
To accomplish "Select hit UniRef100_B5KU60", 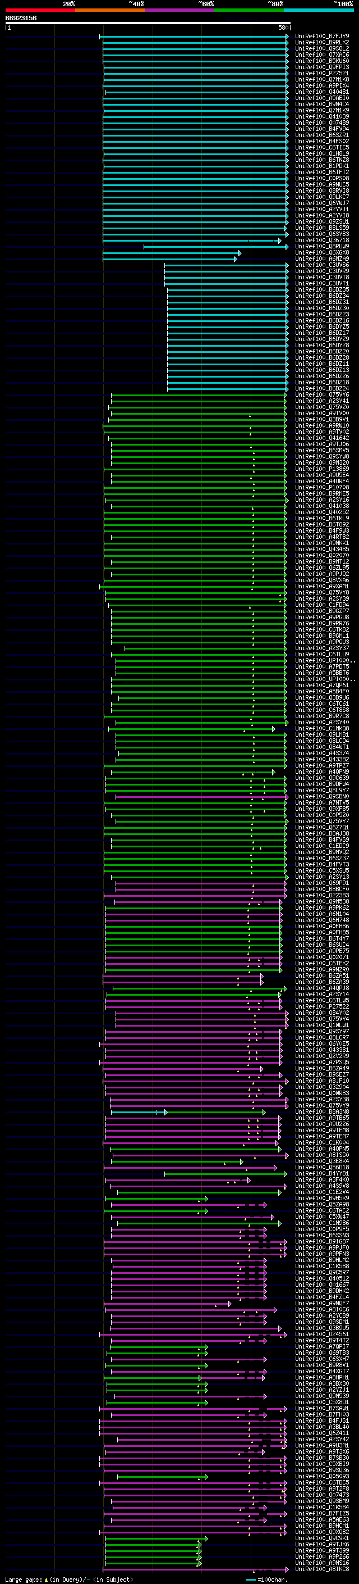I will (x=322, y=61).
